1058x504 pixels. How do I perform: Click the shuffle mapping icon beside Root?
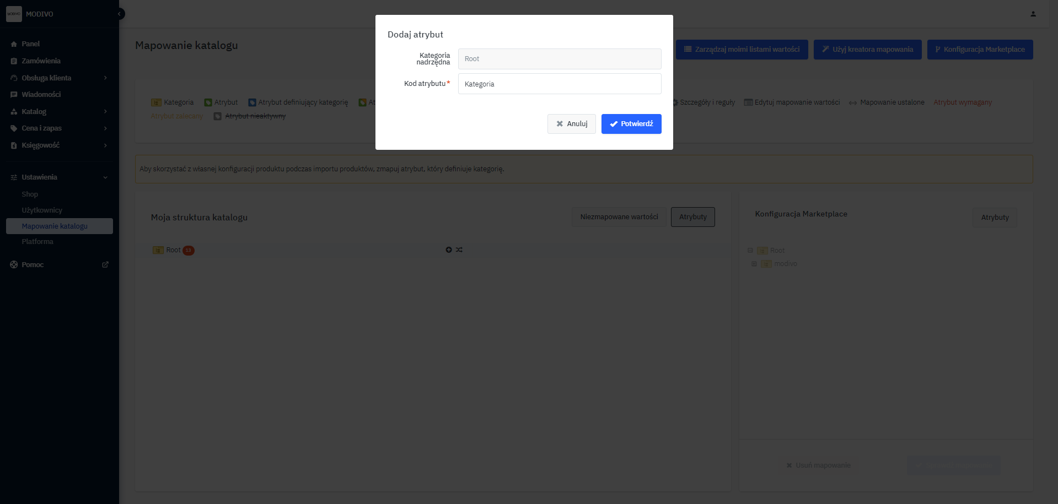pyautogui.click(x=459, y=250)
